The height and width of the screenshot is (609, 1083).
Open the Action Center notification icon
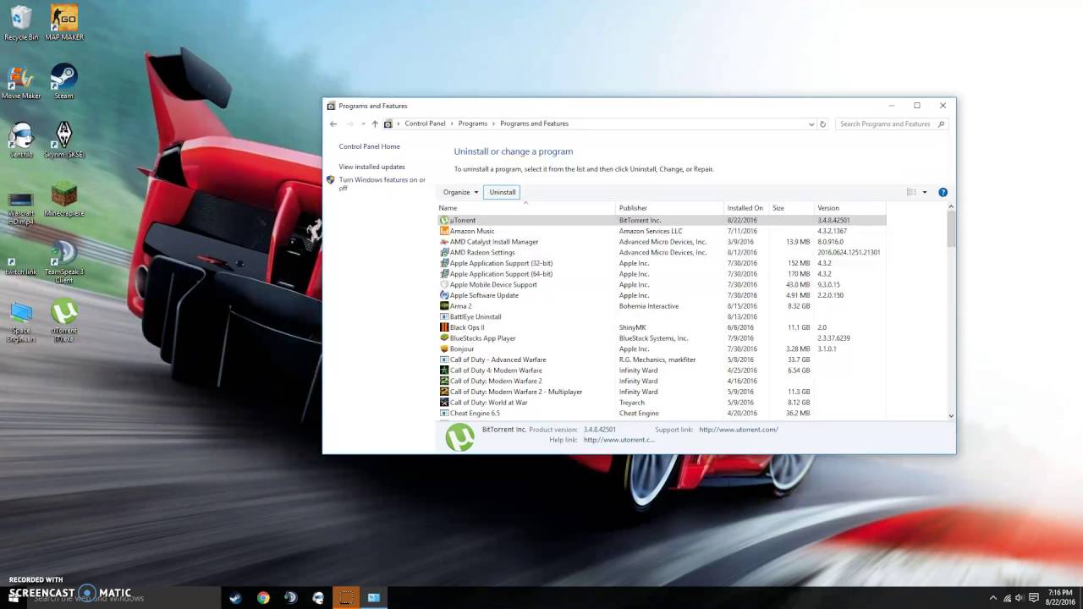(1034, 597)
